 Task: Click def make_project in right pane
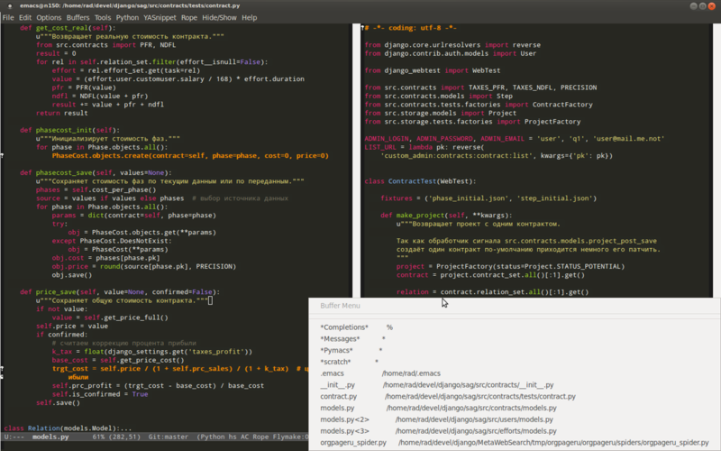click(x=446, y=216)
